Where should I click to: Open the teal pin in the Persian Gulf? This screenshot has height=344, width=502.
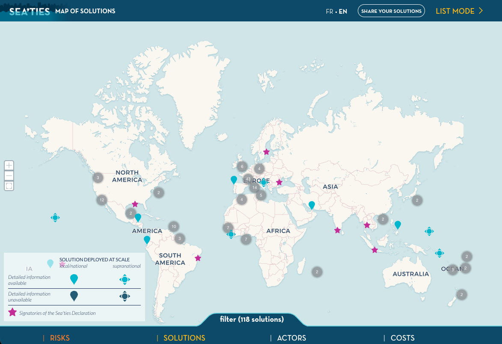[311, 205]
